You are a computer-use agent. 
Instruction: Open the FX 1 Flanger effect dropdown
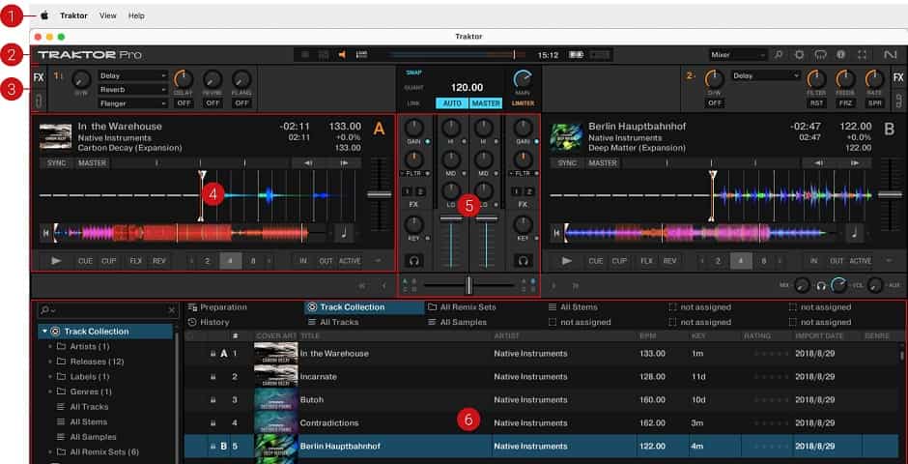pos(133,103)
